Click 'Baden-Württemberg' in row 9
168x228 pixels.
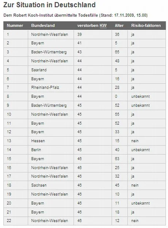[49, 105]
